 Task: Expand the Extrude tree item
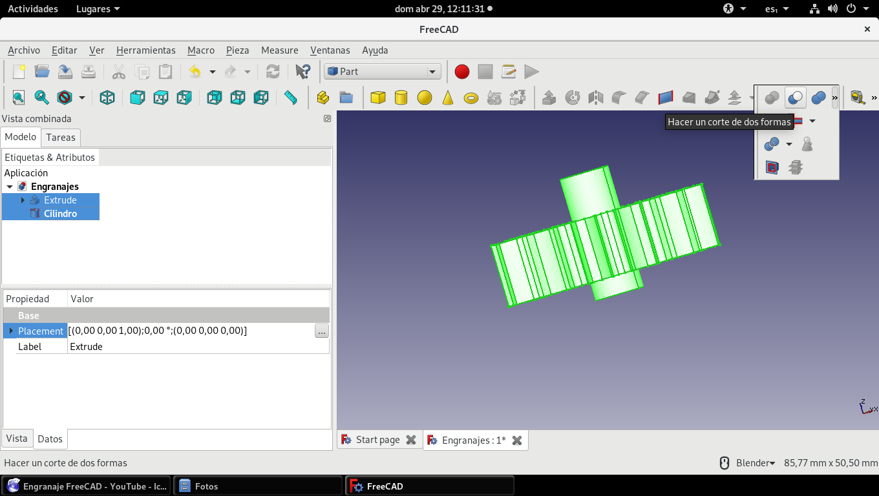click(23, 200)
